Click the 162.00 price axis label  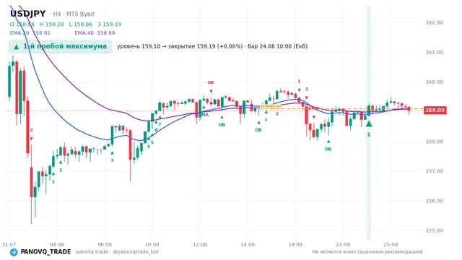coord(435,22)
